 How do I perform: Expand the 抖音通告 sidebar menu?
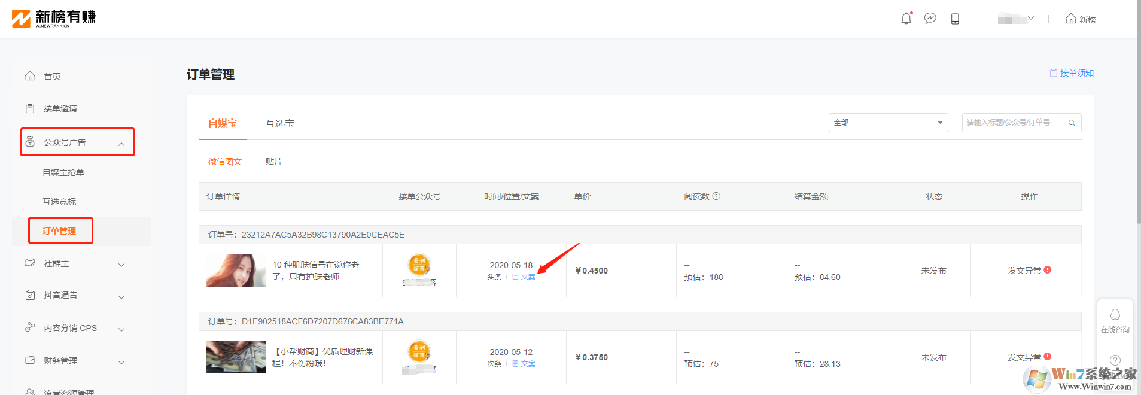[76, 296]
